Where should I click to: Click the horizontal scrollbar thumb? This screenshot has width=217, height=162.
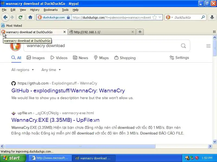coord(80,146)
